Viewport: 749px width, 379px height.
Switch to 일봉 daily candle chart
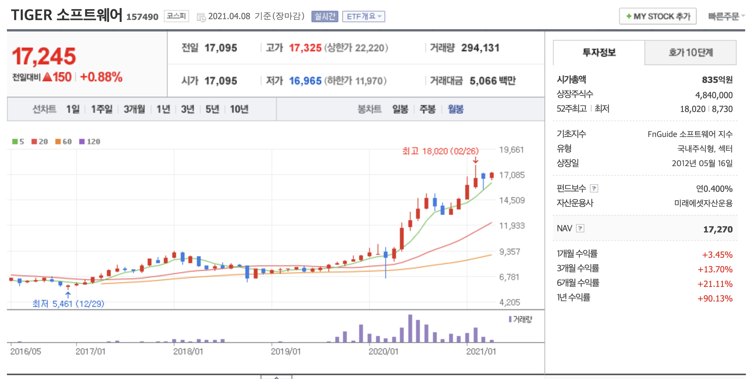click(x=400, y=109)
